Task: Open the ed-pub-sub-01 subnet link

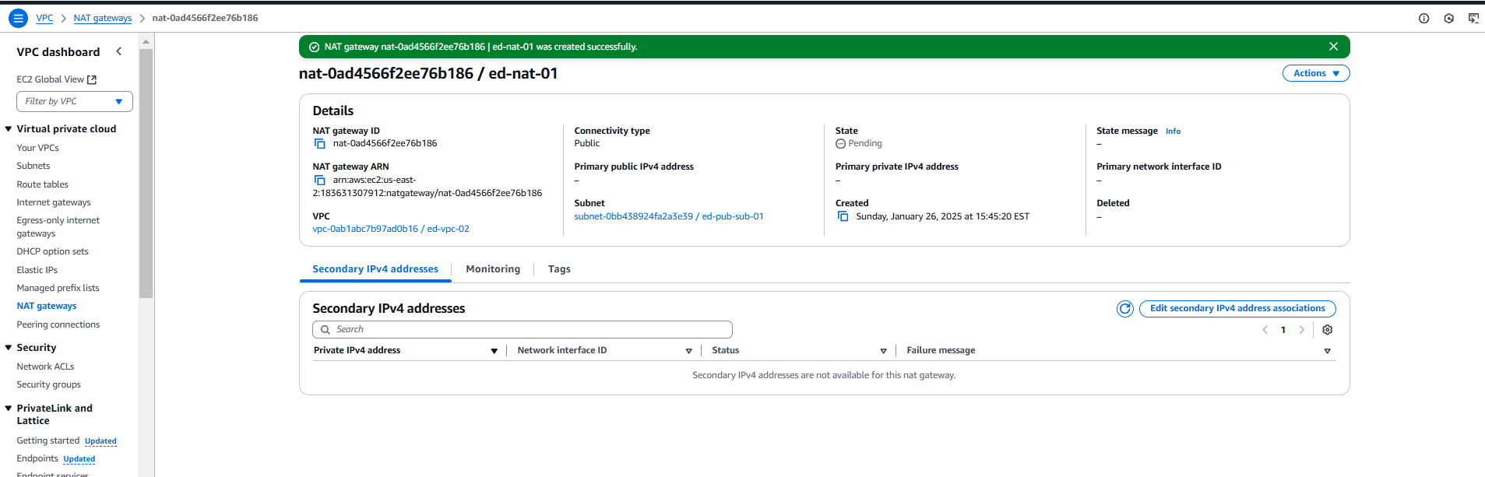Action: click(669, 216)
